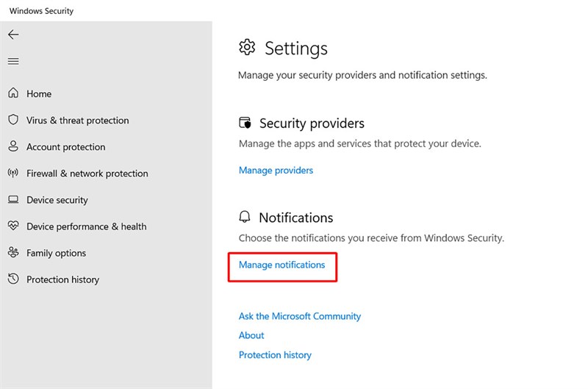Click the Security providers shield icon

245,123
